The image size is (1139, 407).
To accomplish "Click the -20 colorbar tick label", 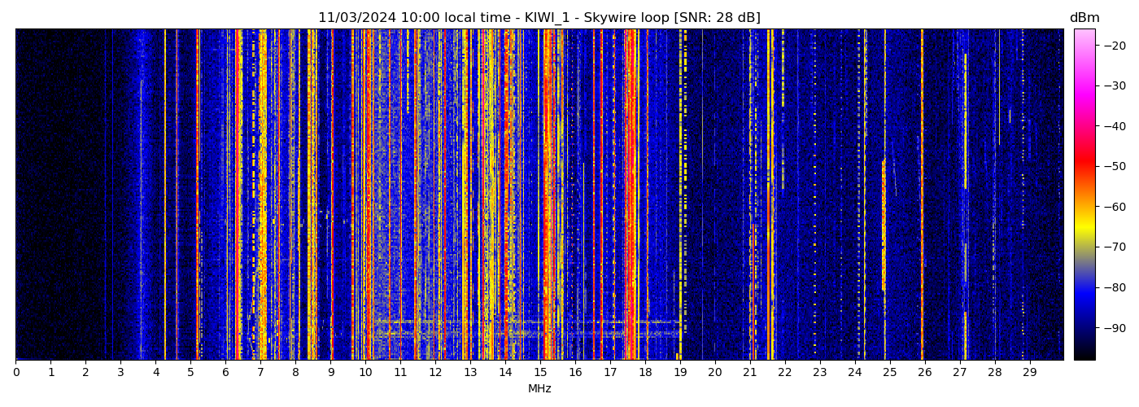I will click(1115, 46).
